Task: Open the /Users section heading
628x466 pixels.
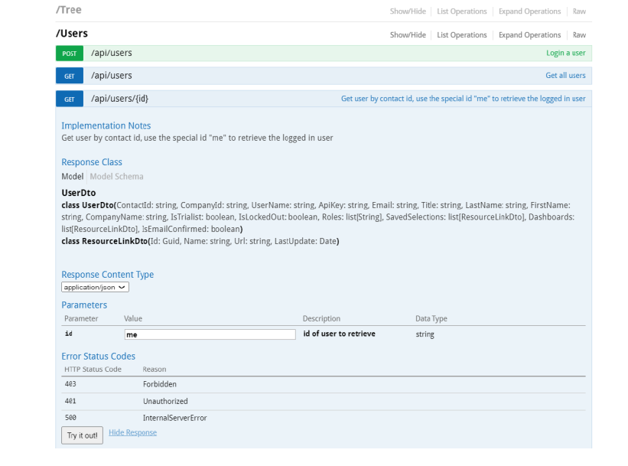Action: tap(72, 34)
